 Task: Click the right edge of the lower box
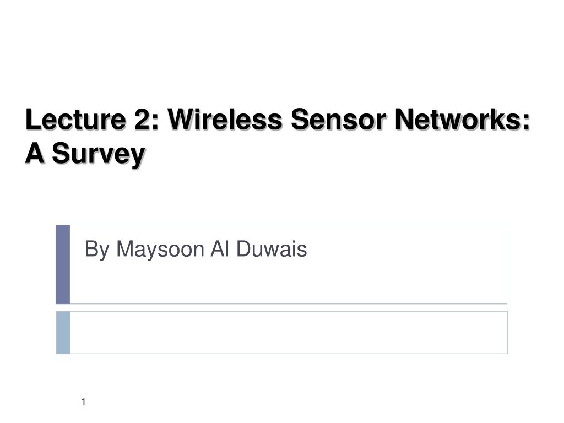pyautogui.click(x=507, y=332)
